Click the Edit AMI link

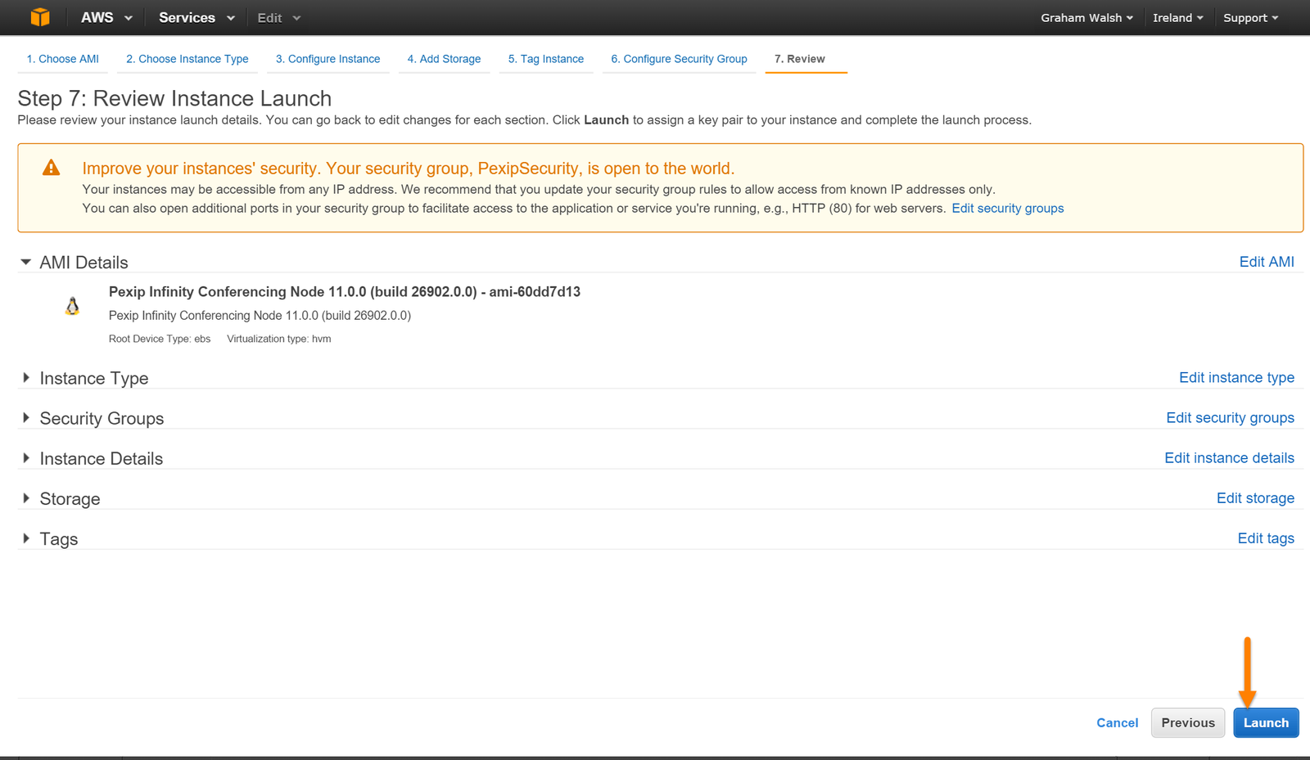coord(1266,262)
